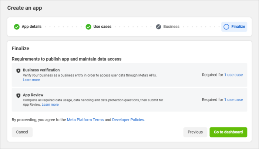Viewport: 259px width, 149px height.
Task: Click the green Go to dashboard button
Action: click(x=228, y=132)
